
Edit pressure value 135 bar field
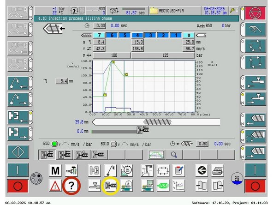pyautogui.click(x=163, y=55)
